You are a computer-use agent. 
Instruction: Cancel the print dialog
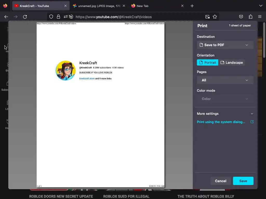(221, 181)
